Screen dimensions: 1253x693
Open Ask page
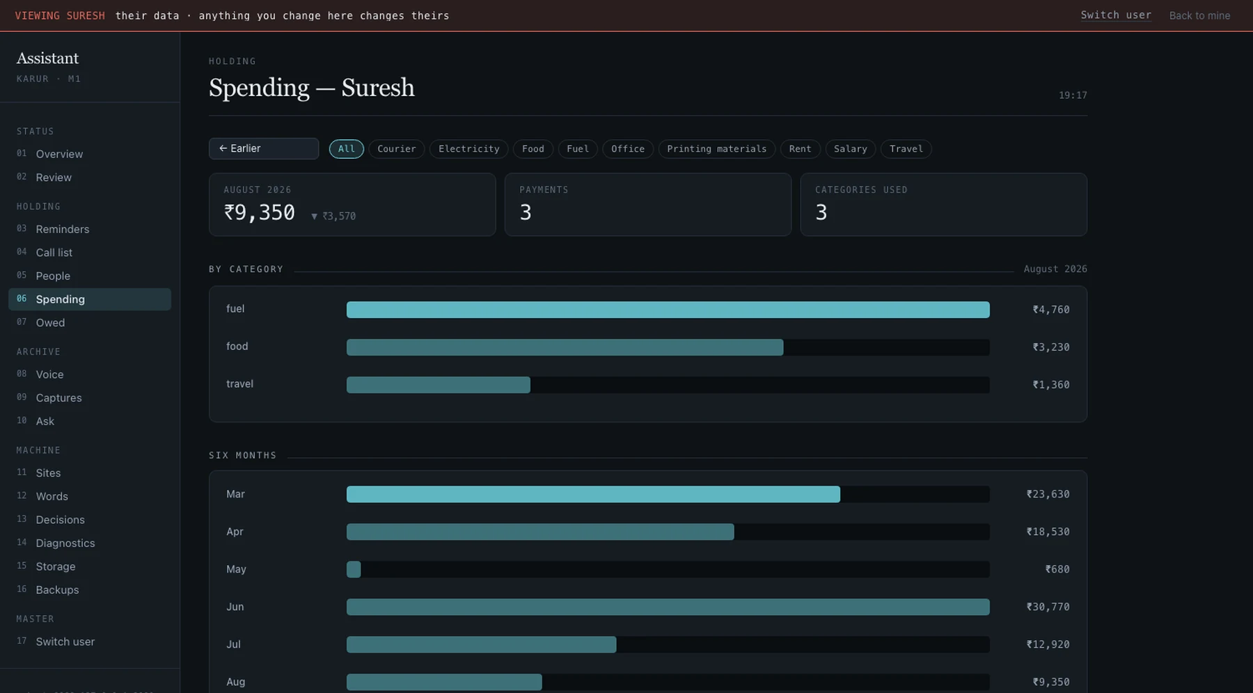pos(90,421)
